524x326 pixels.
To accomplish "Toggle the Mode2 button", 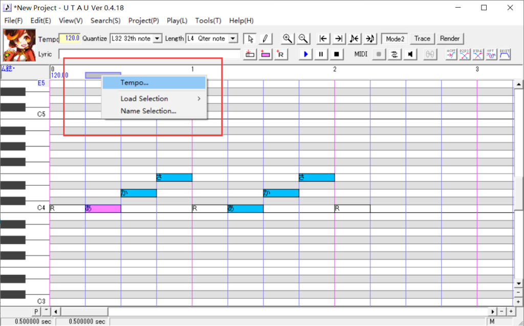I will [395, 39].
